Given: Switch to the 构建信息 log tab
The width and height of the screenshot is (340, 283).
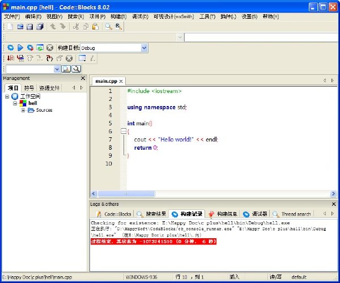Looking at the screenshot, I should pos(223,214).
